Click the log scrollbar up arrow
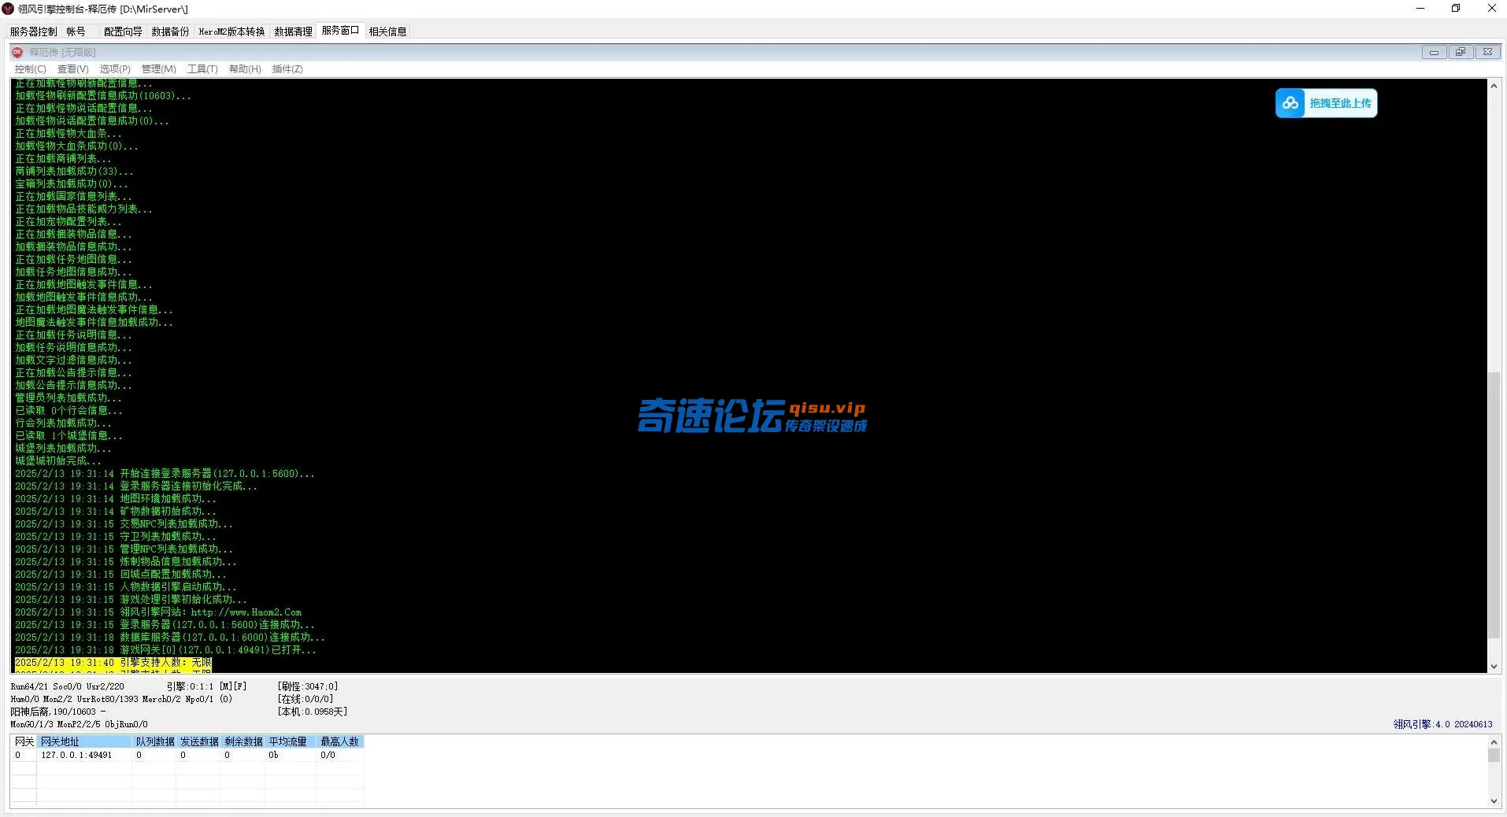Screen dimensions: 1507x817 (1494, 85)
